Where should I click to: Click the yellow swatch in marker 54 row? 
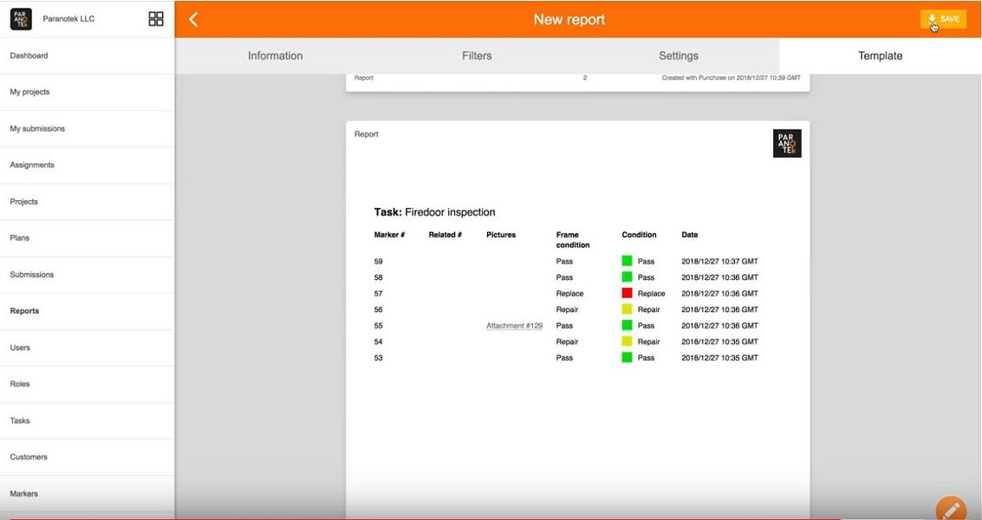tap(627, 341)
